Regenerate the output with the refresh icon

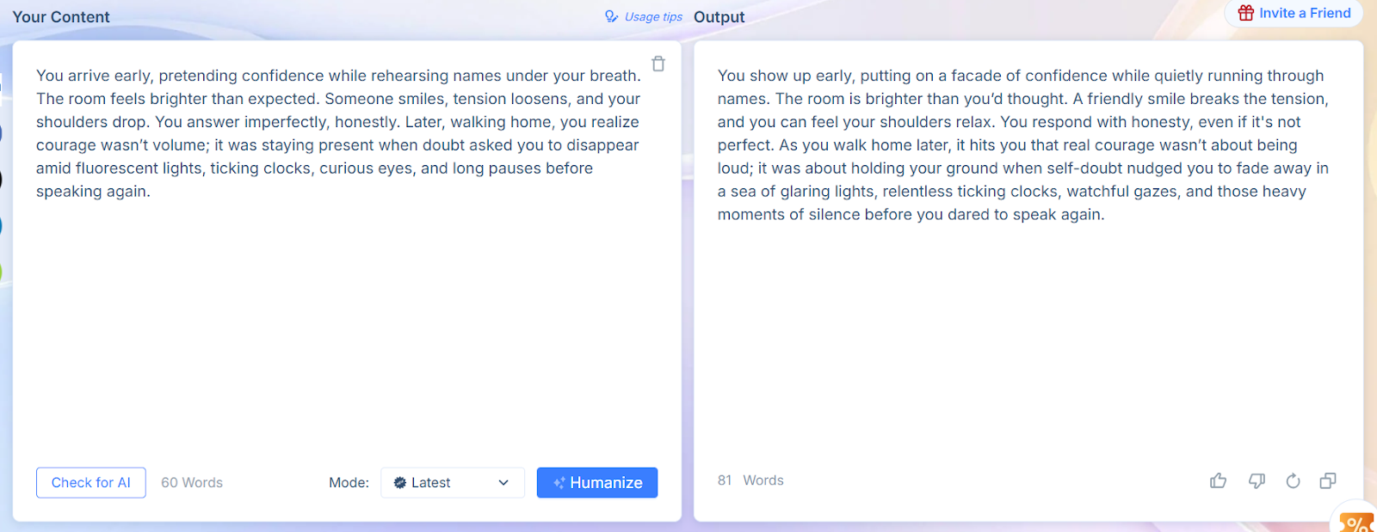pyautogui.click(x=1293, y=480)
